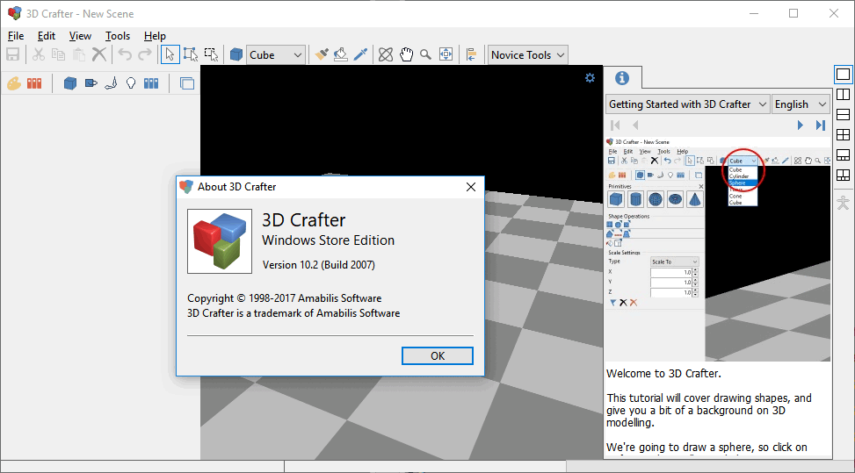Open the Help menu
The height and width of the screenshot is (473, 855).
155,36
